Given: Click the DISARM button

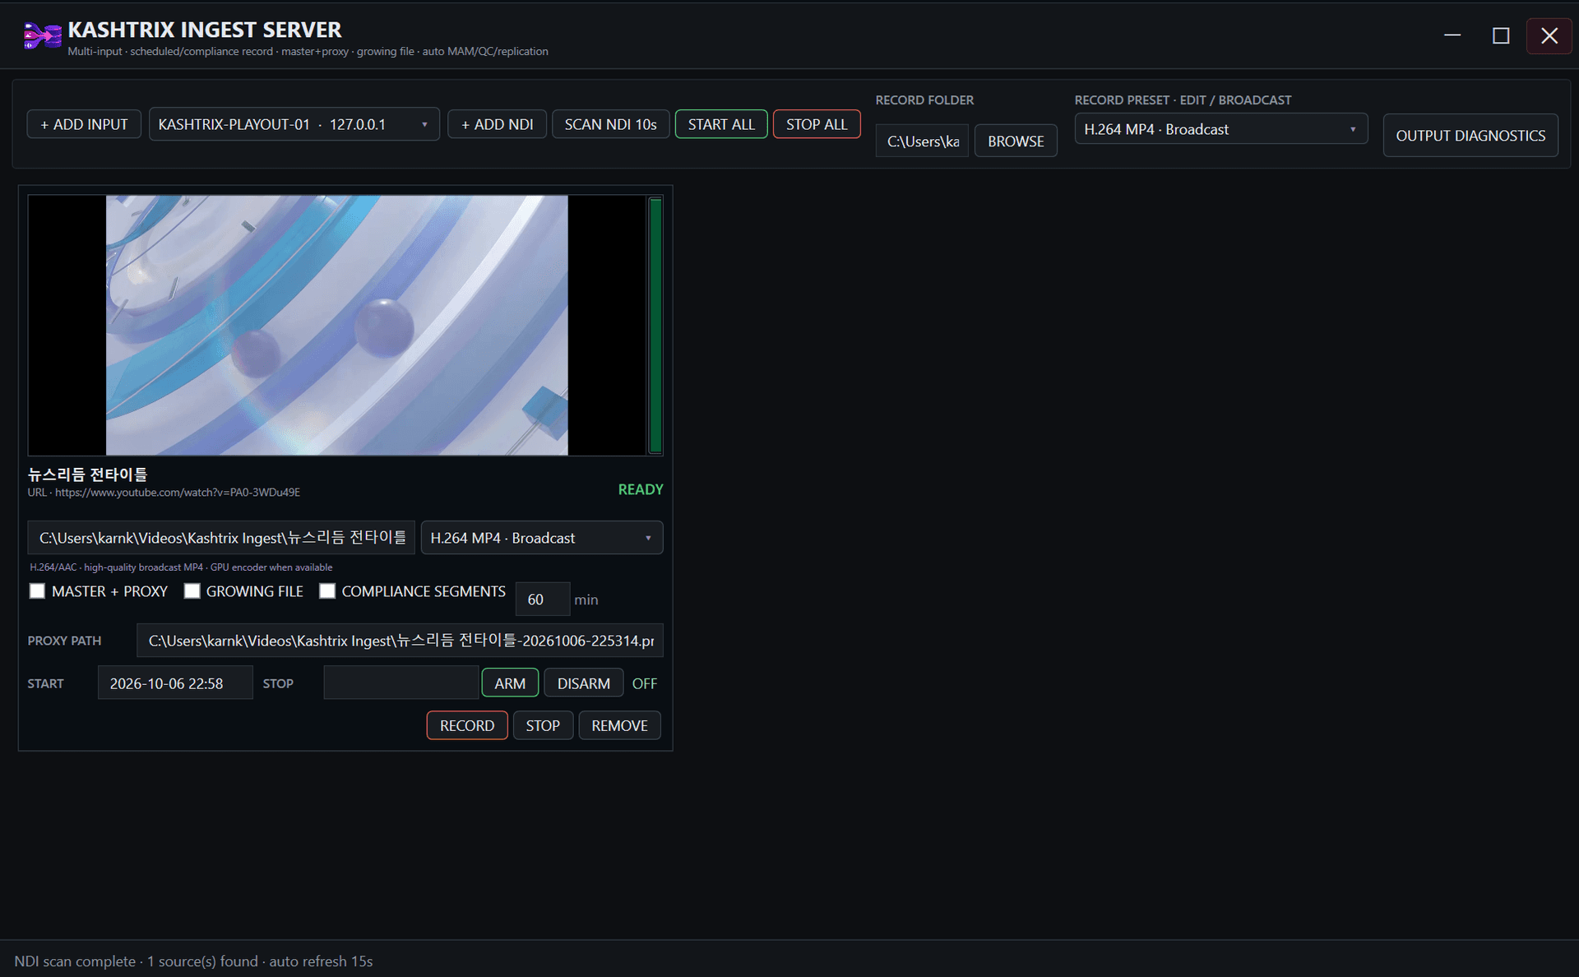Looking at the screenshot, I should tap(584, 683).
